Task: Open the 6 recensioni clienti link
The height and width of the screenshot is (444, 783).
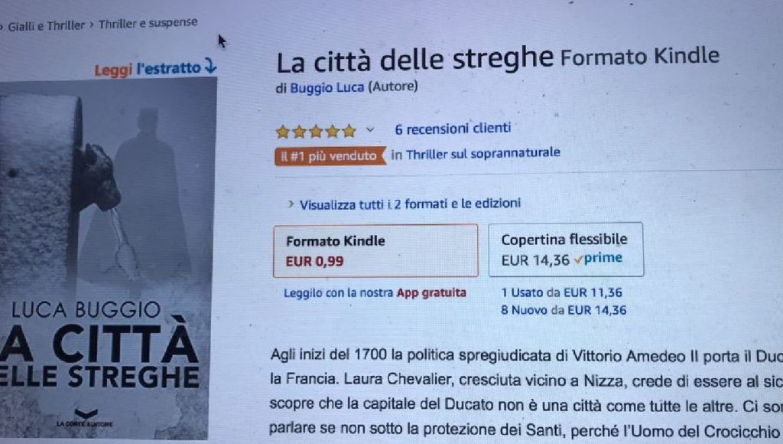Action: coord(453,129)
